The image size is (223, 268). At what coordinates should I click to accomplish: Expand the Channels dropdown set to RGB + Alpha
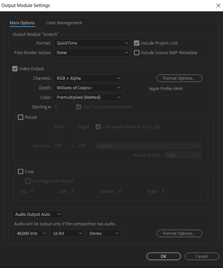(88, 78)
